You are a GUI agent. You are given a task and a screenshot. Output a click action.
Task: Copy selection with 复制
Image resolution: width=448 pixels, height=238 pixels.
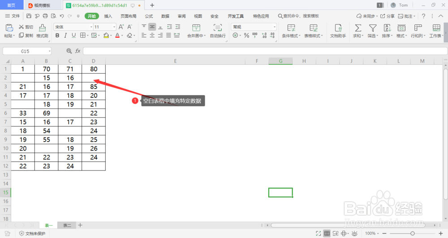click(26, 35)
